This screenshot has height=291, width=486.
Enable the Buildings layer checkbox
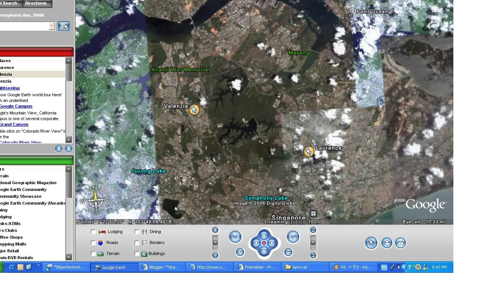(x=137, y=254)
